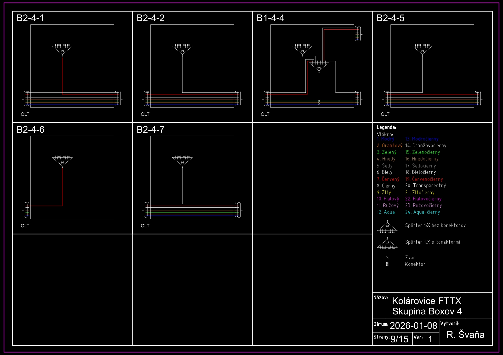503x355 pixels.
Task: Click the B2-4-7 box title
Action: 150,130
